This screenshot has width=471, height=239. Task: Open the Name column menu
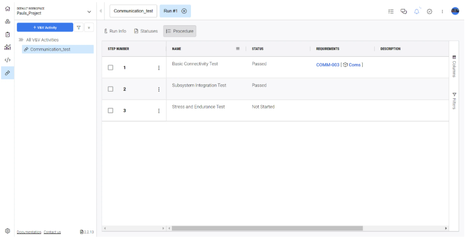coord(238,49)
